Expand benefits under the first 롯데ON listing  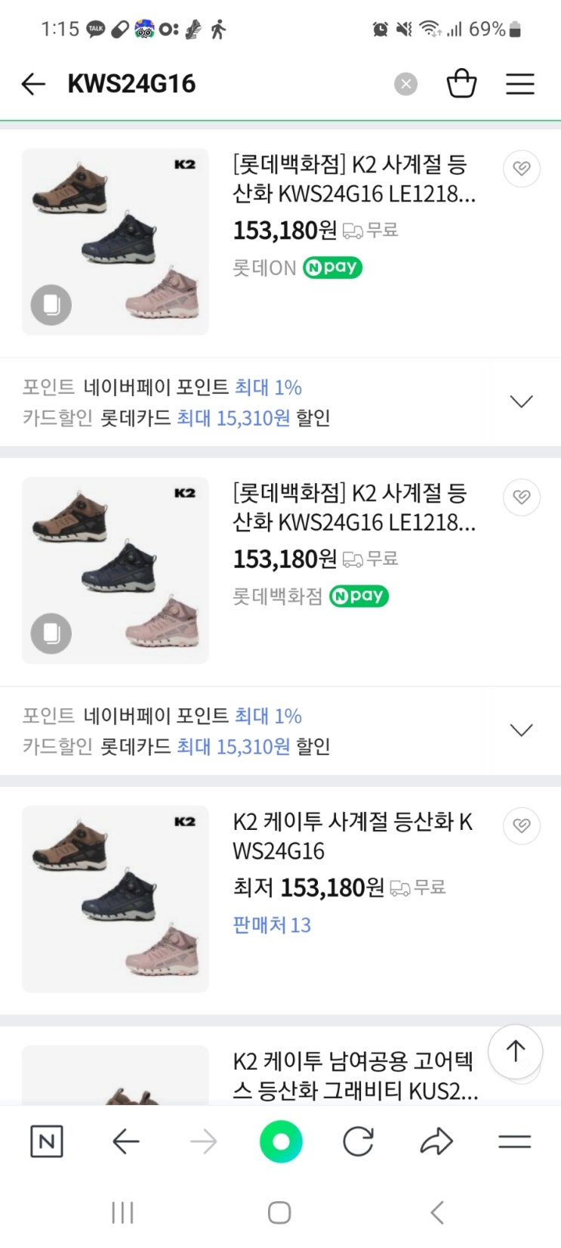coord(521,401)
